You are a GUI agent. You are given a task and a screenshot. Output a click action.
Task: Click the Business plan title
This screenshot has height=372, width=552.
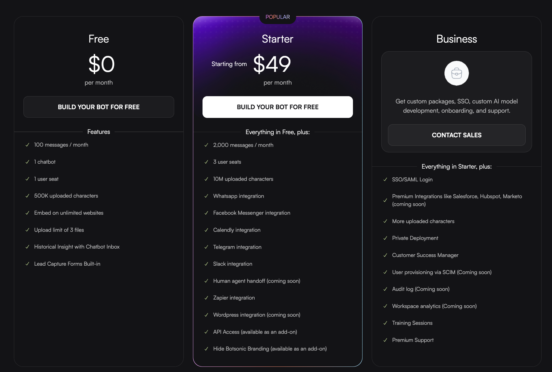coord(457,39)
